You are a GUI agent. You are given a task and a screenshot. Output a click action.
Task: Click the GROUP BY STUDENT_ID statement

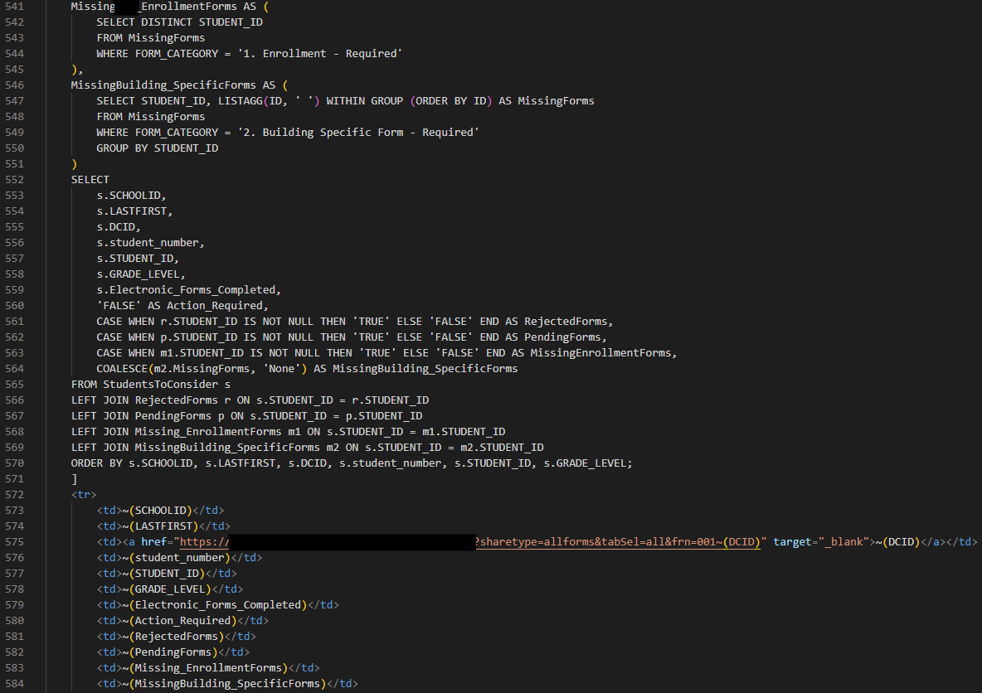tap(157, 148)
